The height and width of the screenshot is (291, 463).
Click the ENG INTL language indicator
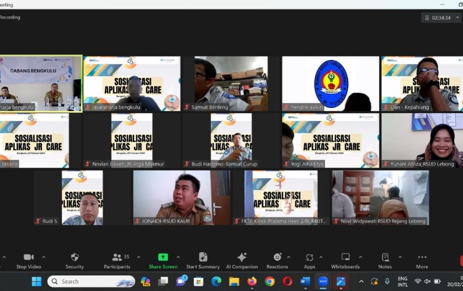pos(403,281)
